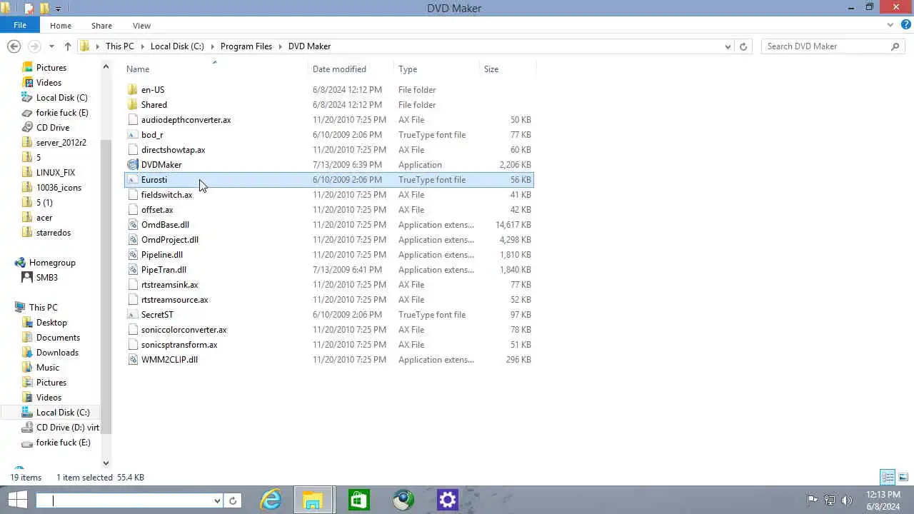Click the volume speaker tray icon

point(847,500)
